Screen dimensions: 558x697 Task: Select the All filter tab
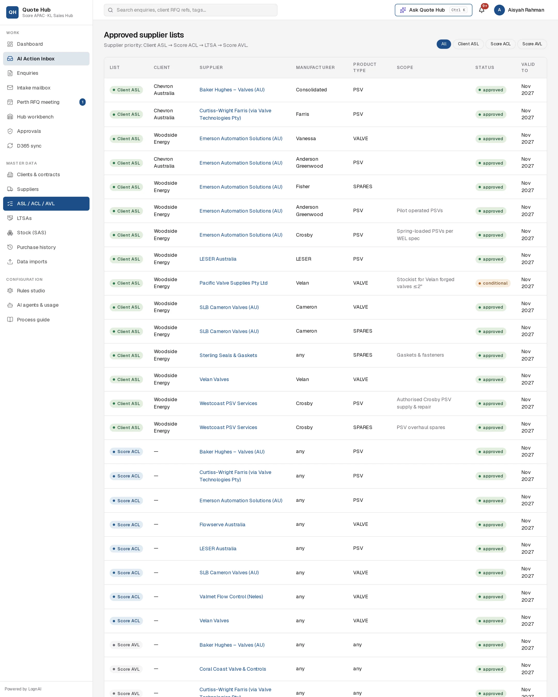[x=444, y=44]
